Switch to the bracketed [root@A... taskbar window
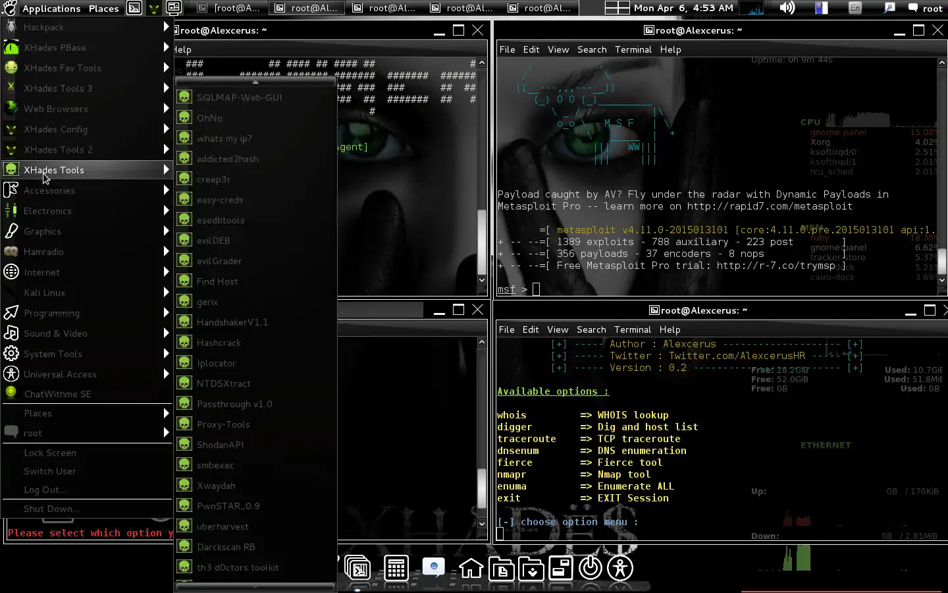The image size is (948, 593). 230,8
